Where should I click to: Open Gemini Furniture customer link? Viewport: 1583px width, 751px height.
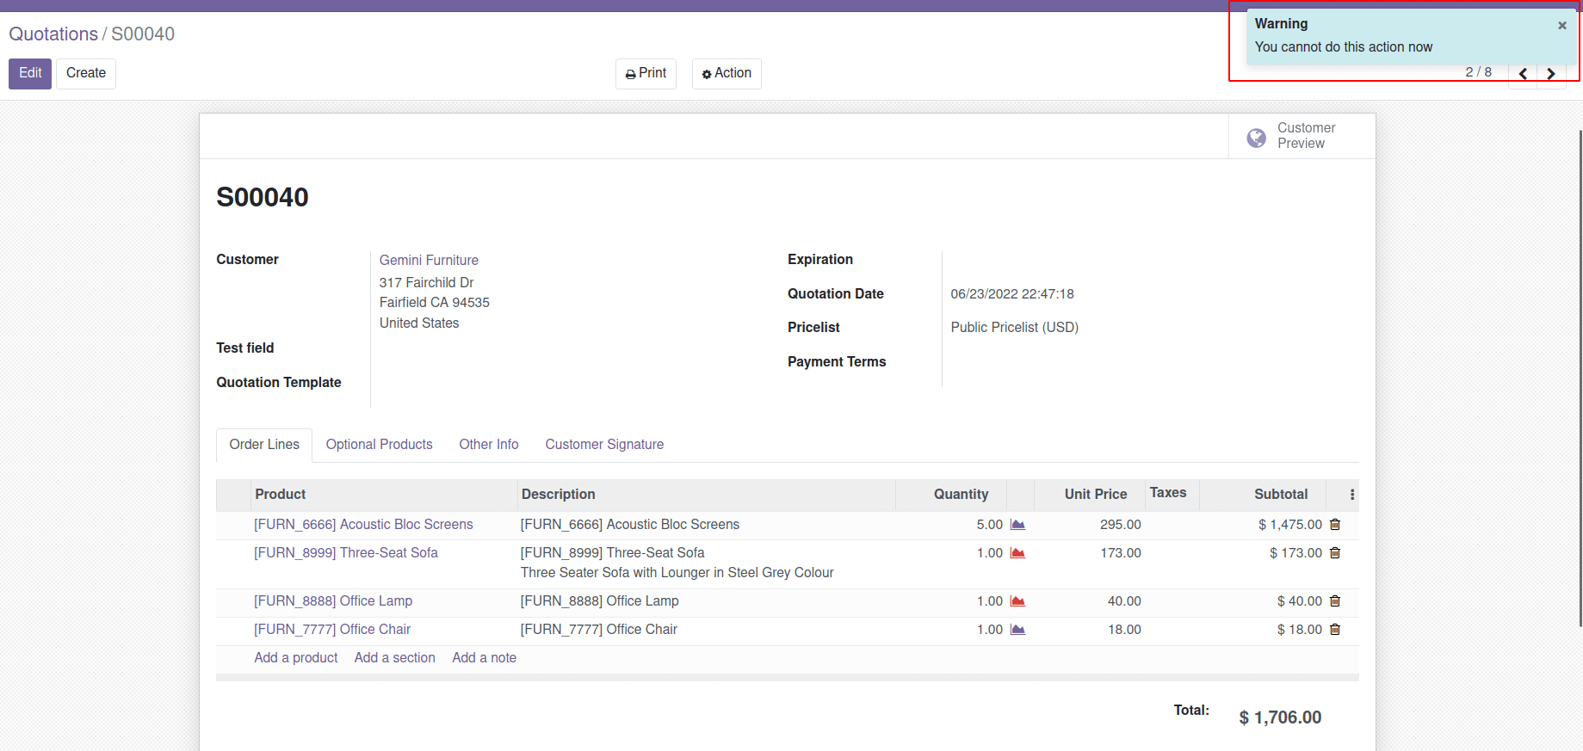[429, 260]
